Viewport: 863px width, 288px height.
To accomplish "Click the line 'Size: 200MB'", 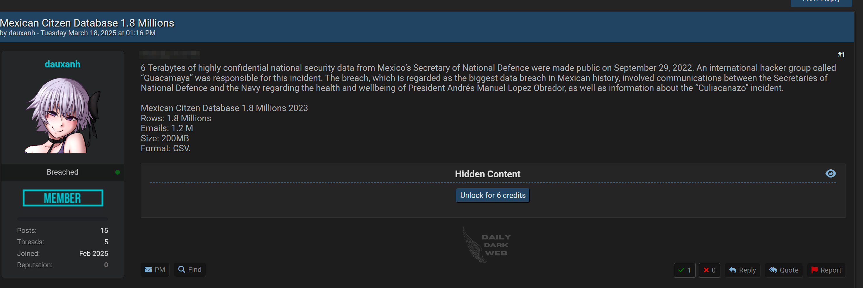I will click(x=165, y=138).
